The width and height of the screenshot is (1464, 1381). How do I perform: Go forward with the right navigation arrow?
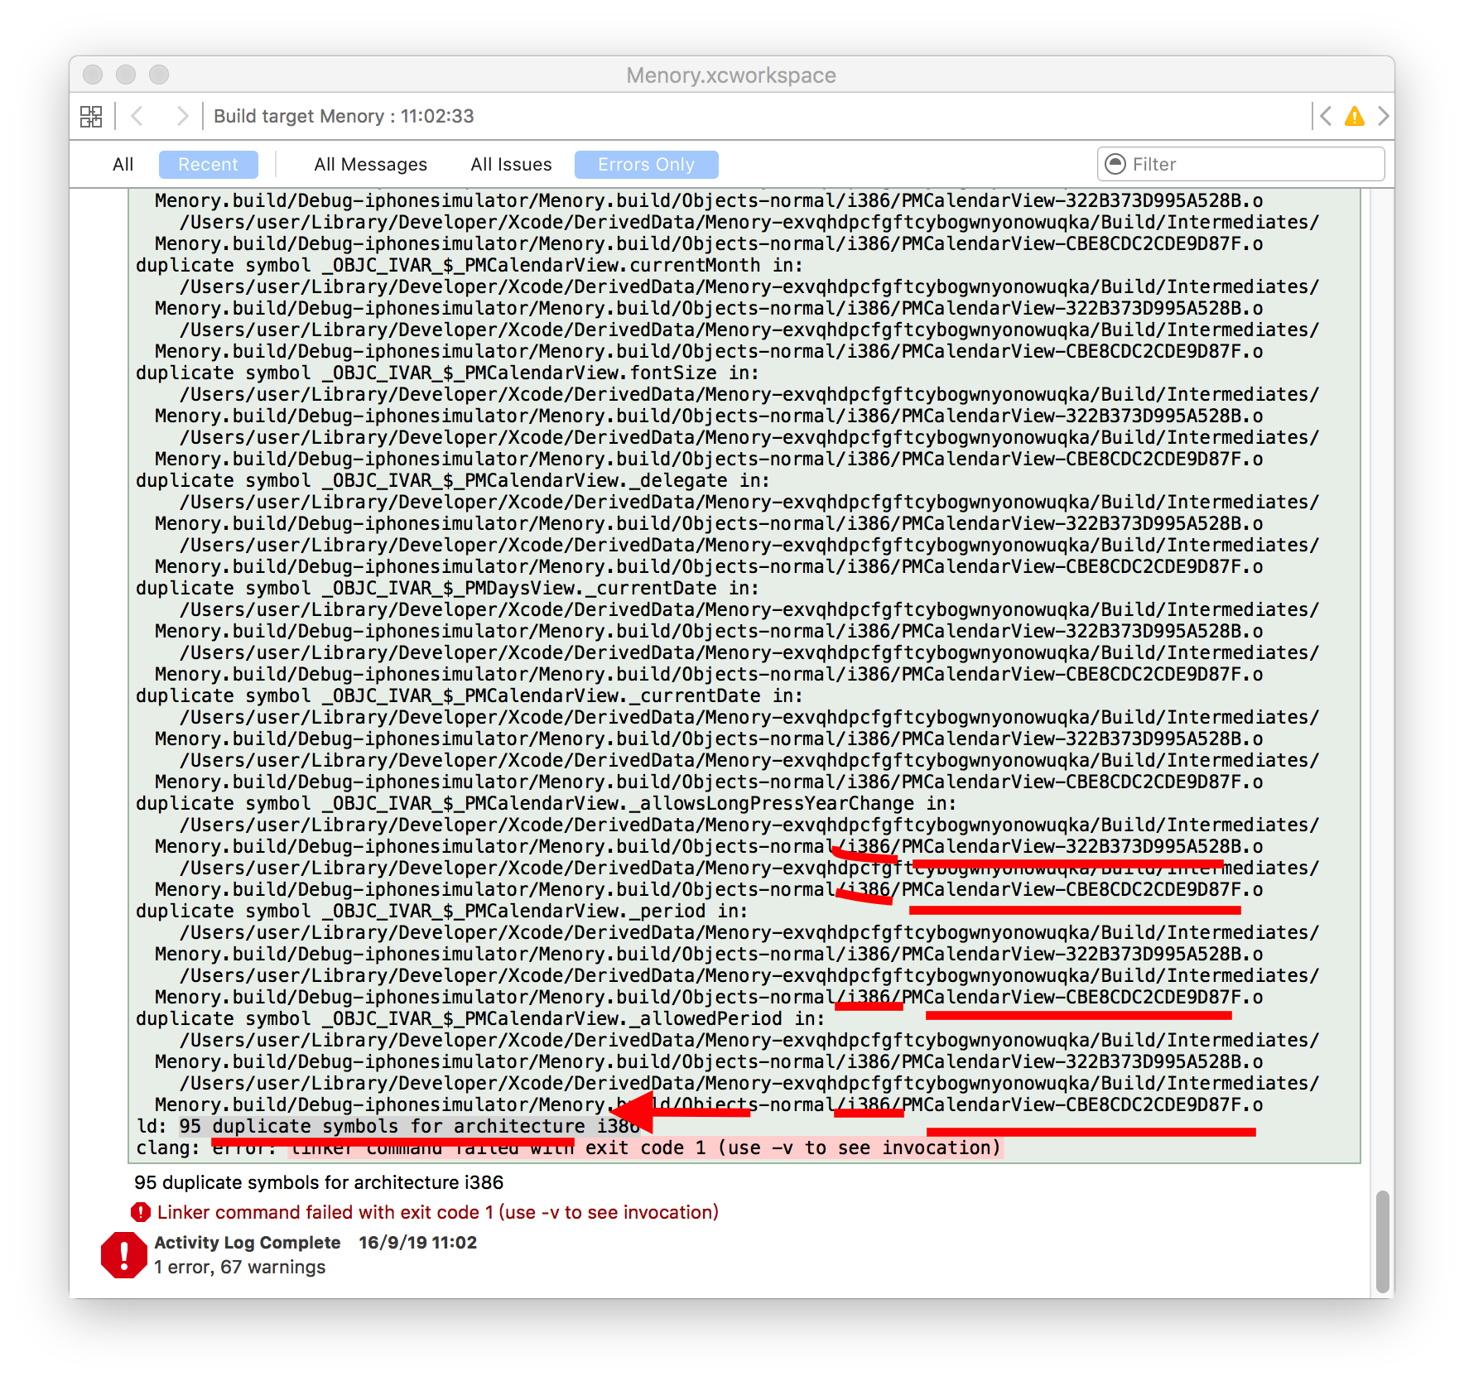pyautogui.click(x=182, y=116)
